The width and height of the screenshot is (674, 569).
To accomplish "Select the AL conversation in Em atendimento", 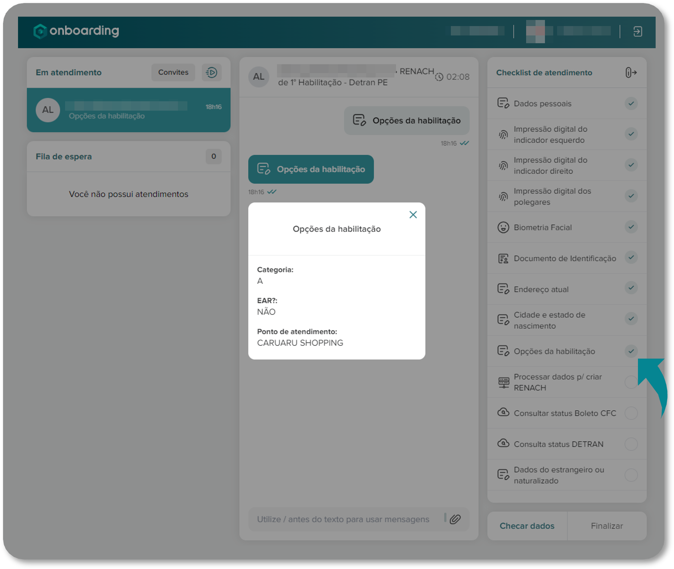I will coord(129,110).
